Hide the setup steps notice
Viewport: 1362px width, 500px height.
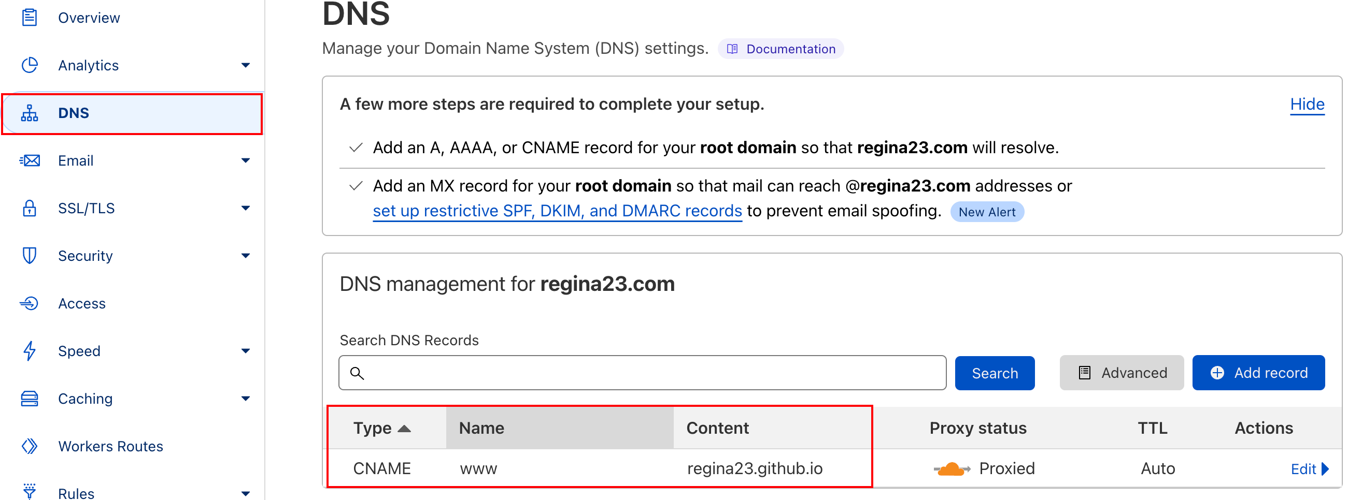coord(1307,104)
